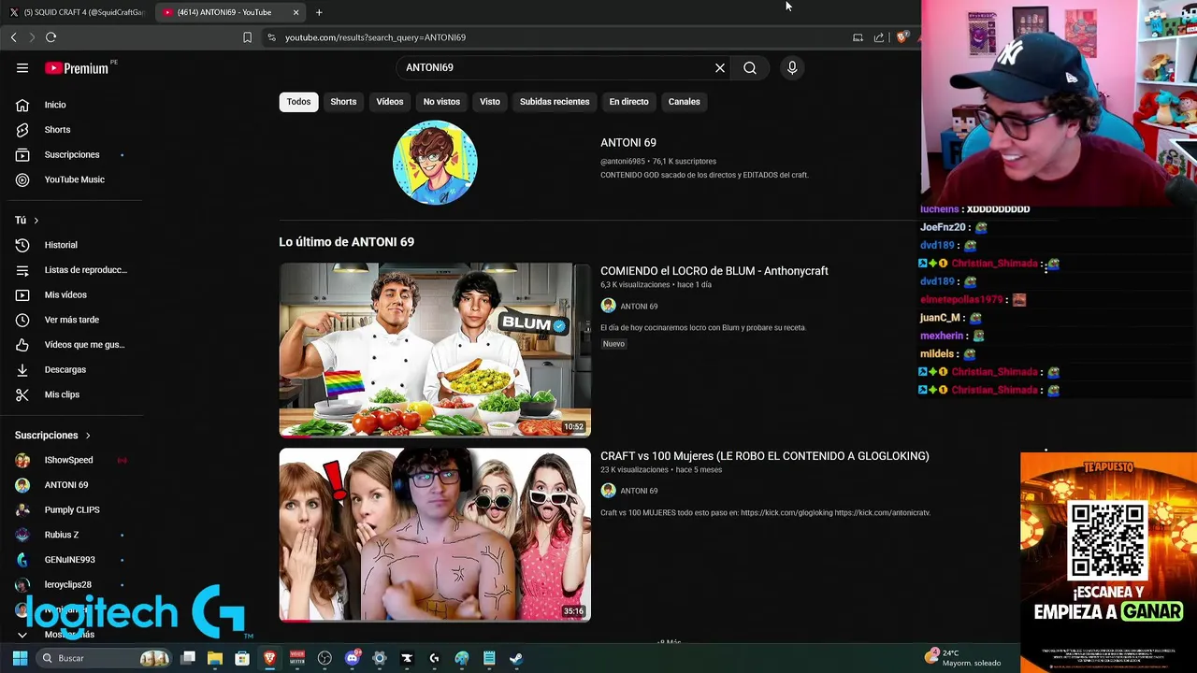Click the Buscar taskbar search box
Viewport: 1197px width, 673px height.
tap(105, 658)
